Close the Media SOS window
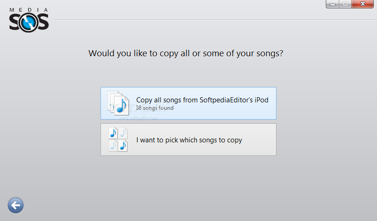The height and width of the screenshot is (221, 377). coord(363,4)
